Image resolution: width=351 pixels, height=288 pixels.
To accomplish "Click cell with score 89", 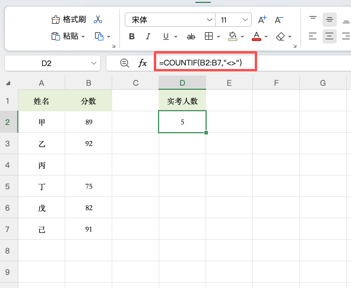I will pyautogui.click(x=88, y=122).
